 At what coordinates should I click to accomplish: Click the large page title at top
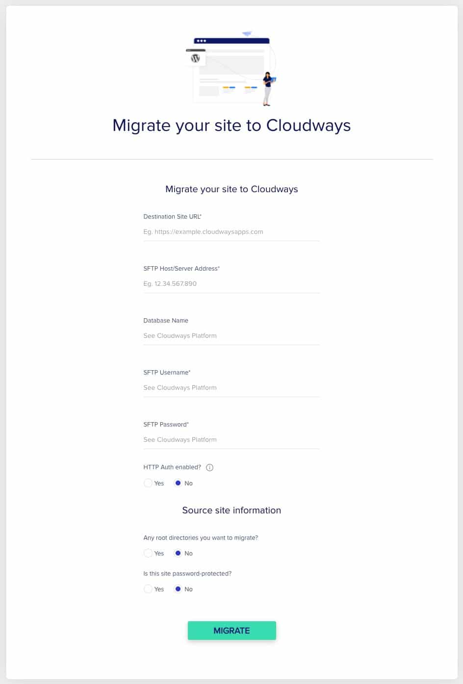coord(231,126)
